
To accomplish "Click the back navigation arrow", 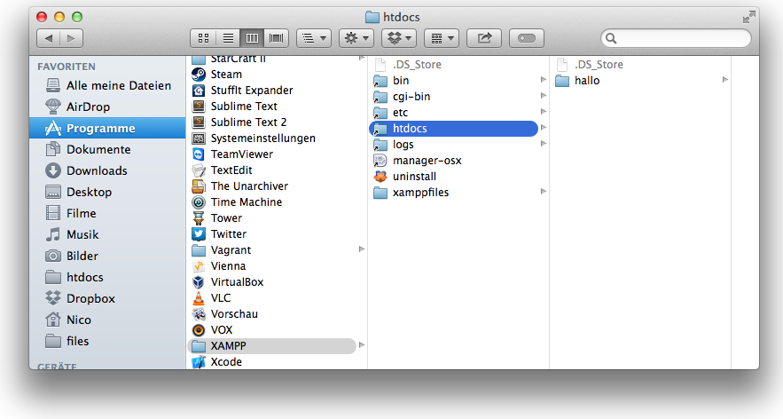I will (x=48, y=38).
